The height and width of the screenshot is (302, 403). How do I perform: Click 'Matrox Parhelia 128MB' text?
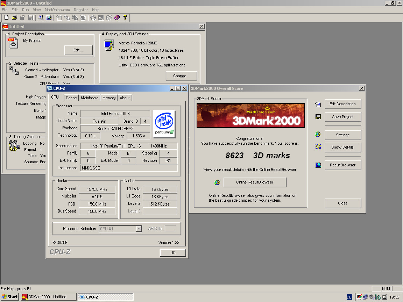138,43
